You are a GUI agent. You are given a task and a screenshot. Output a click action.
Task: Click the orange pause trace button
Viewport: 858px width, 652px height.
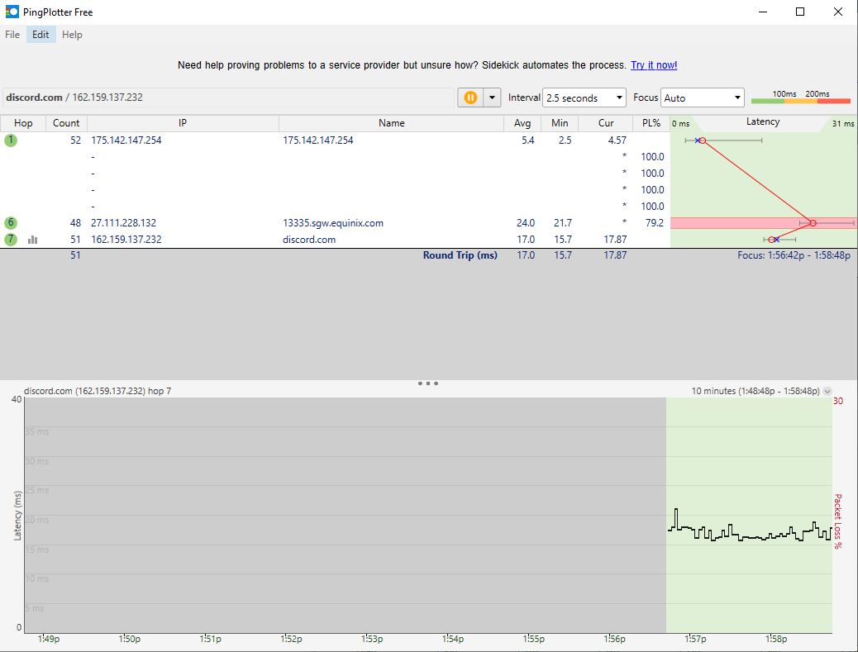[470, 98]
